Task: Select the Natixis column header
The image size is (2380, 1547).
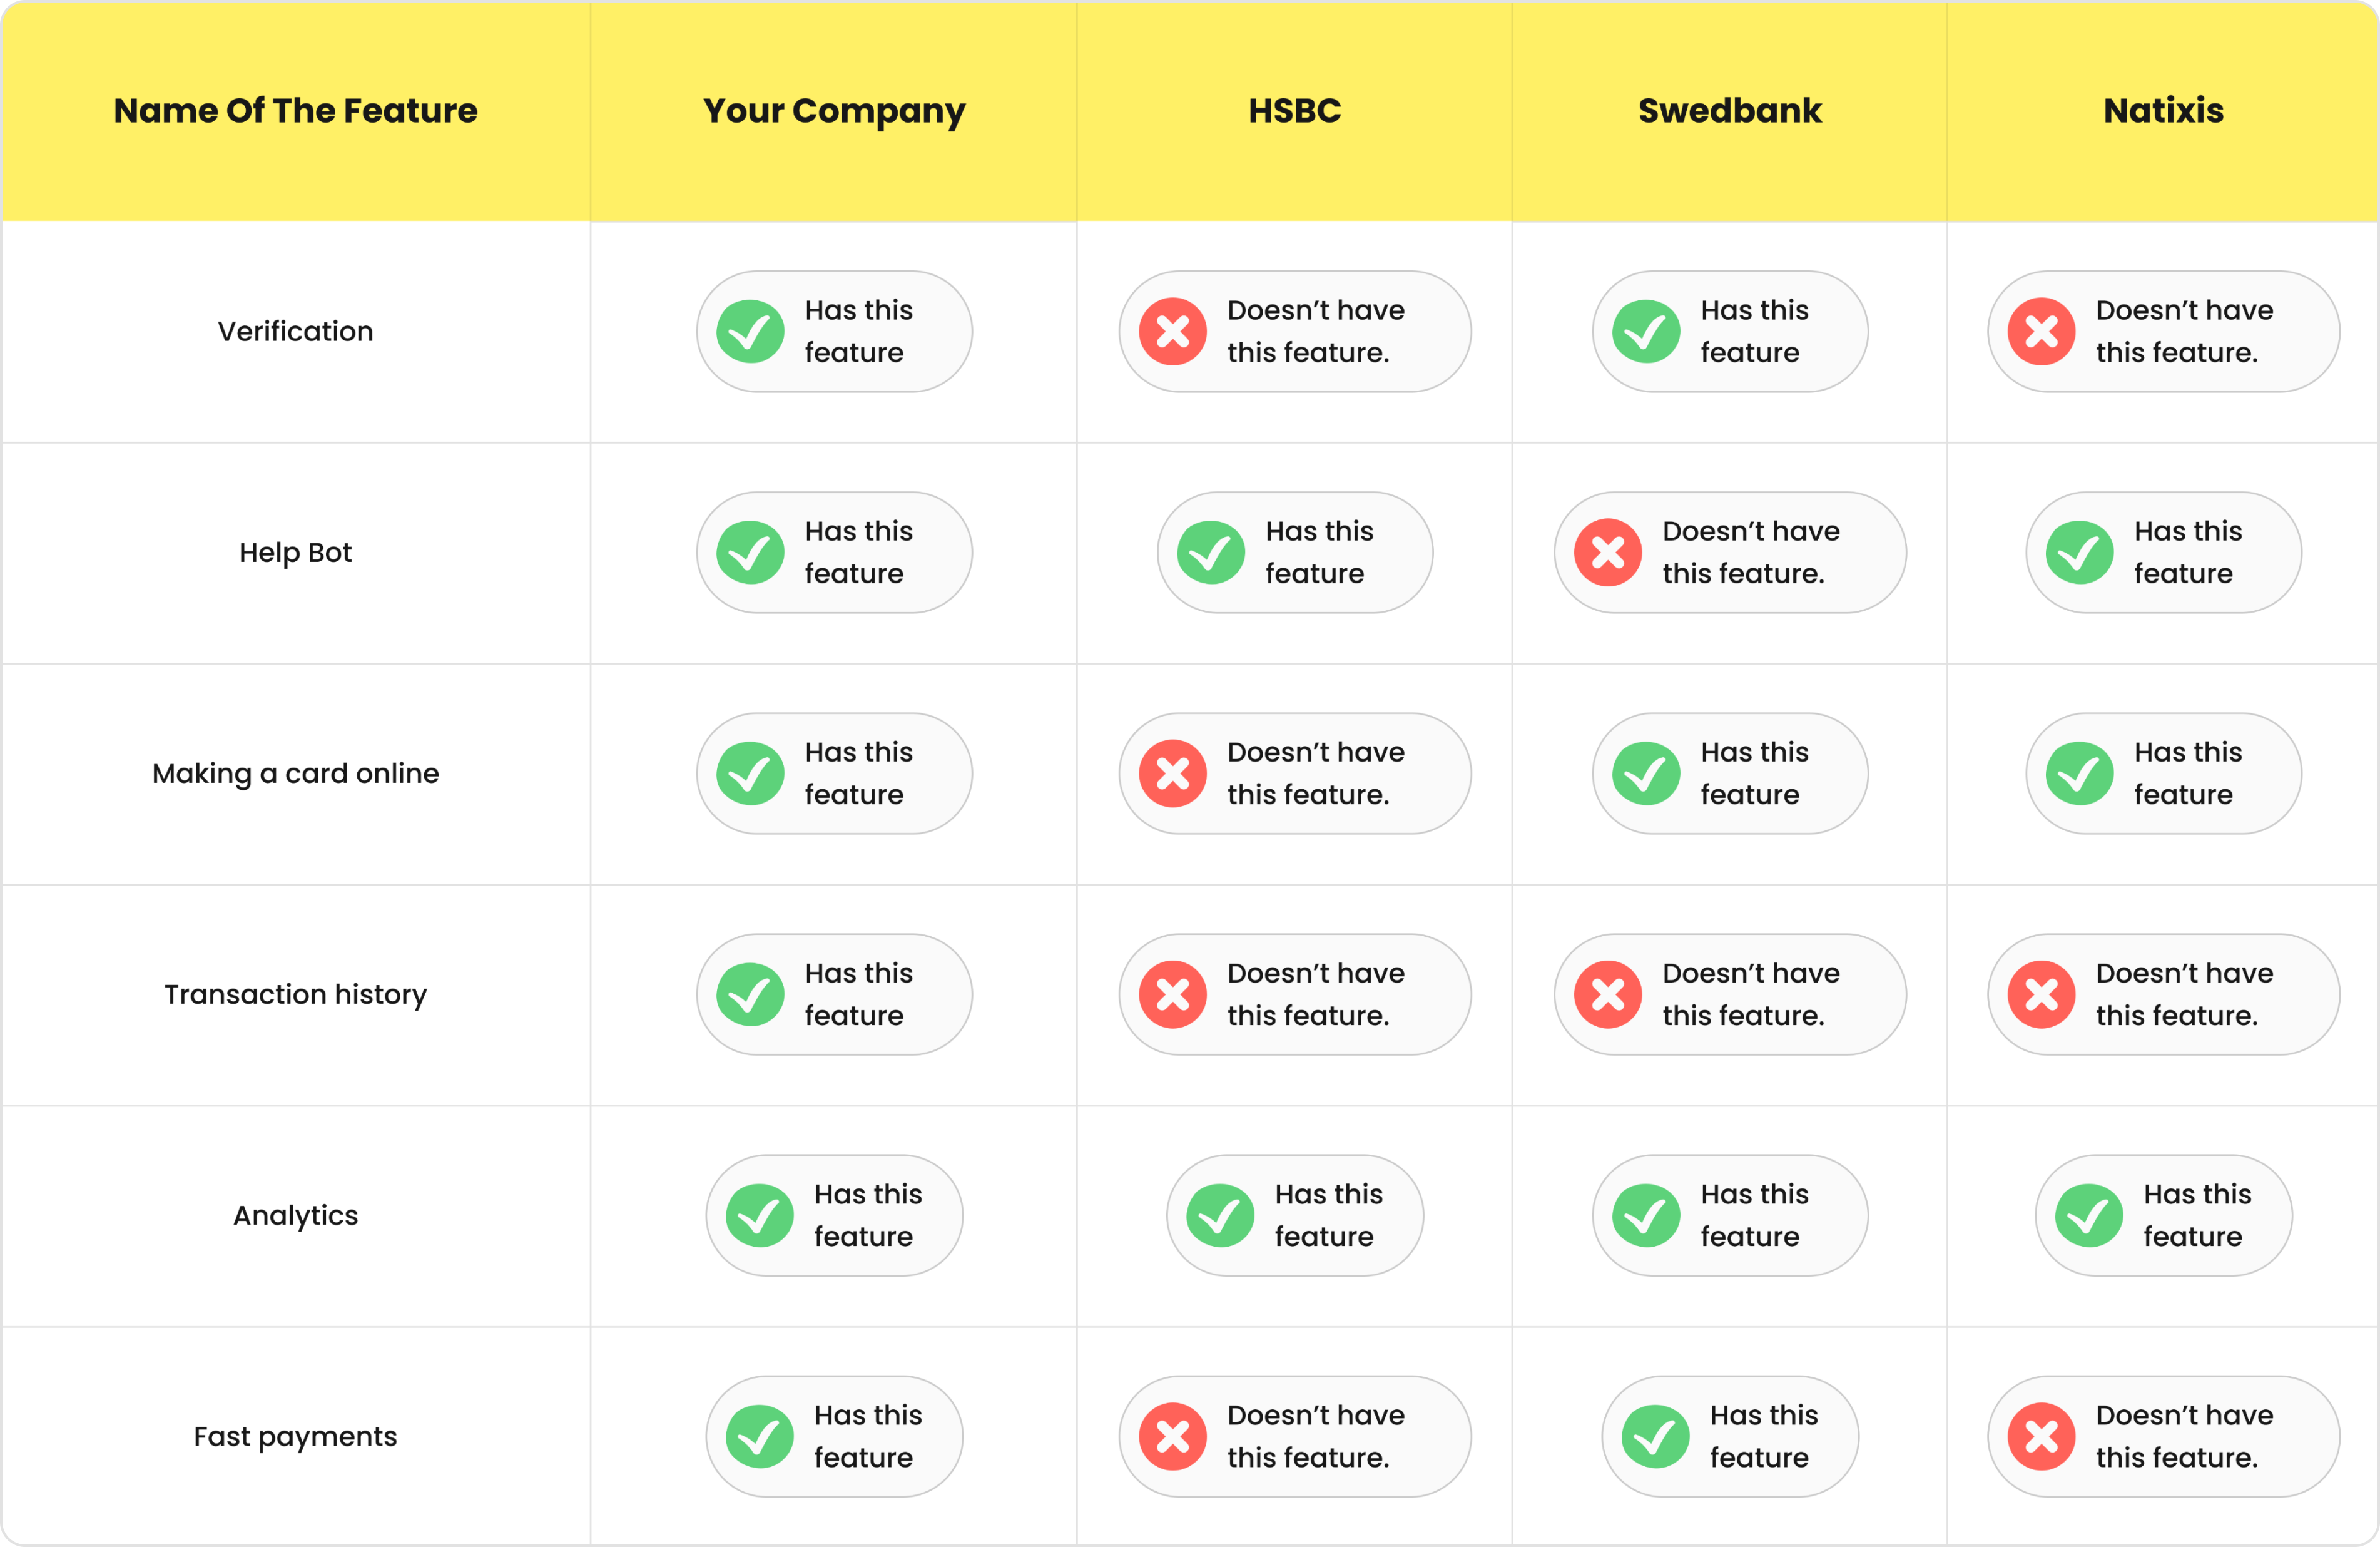Action: pyautogui.click(x=2164, y=110)
